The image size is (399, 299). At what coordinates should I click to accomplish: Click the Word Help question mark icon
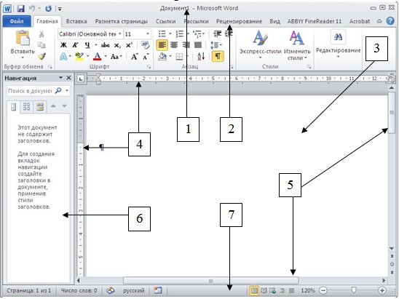[390, 21]
